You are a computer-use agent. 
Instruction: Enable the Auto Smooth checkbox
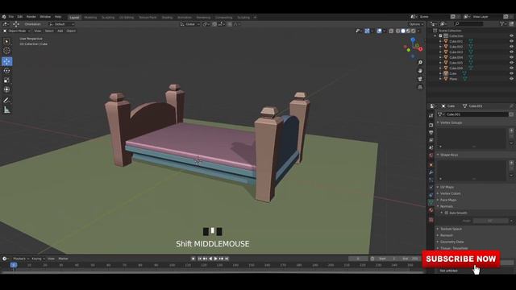(447, 213)
